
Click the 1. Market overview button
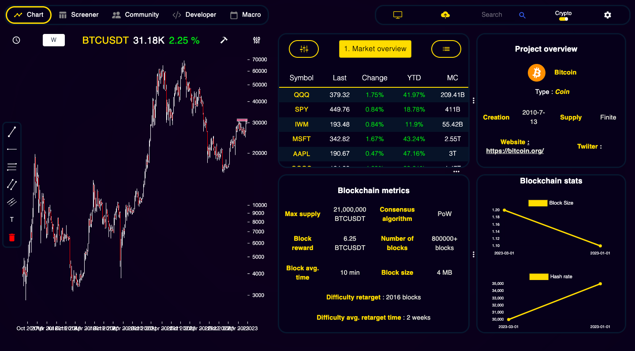tap(375, 49)
